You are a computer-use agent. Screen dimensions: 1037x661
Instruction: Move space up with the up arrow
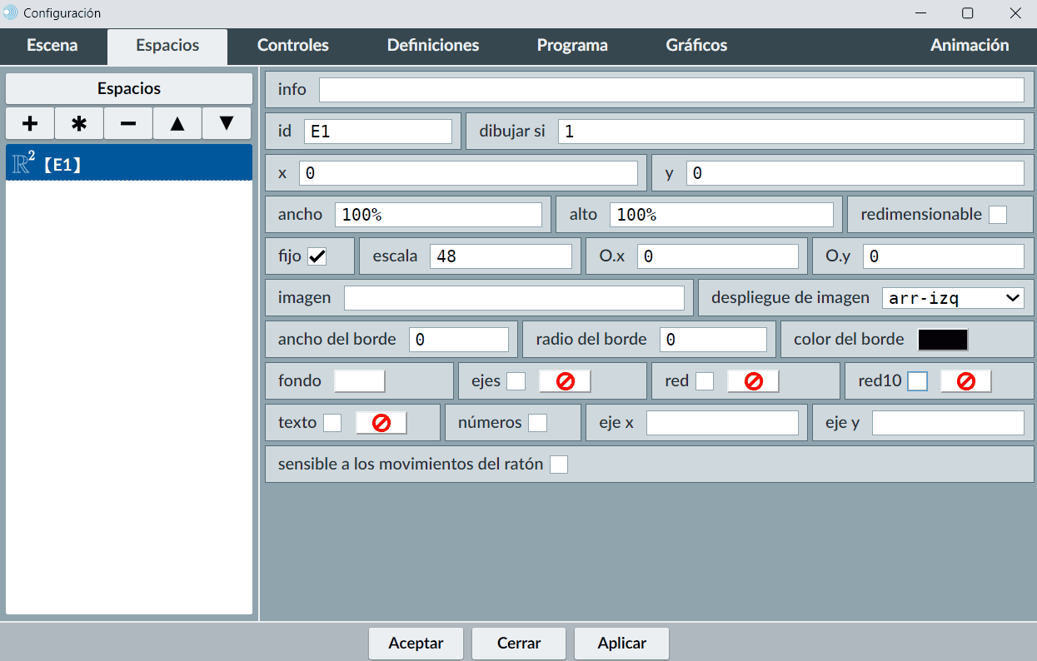click(177, 123)
